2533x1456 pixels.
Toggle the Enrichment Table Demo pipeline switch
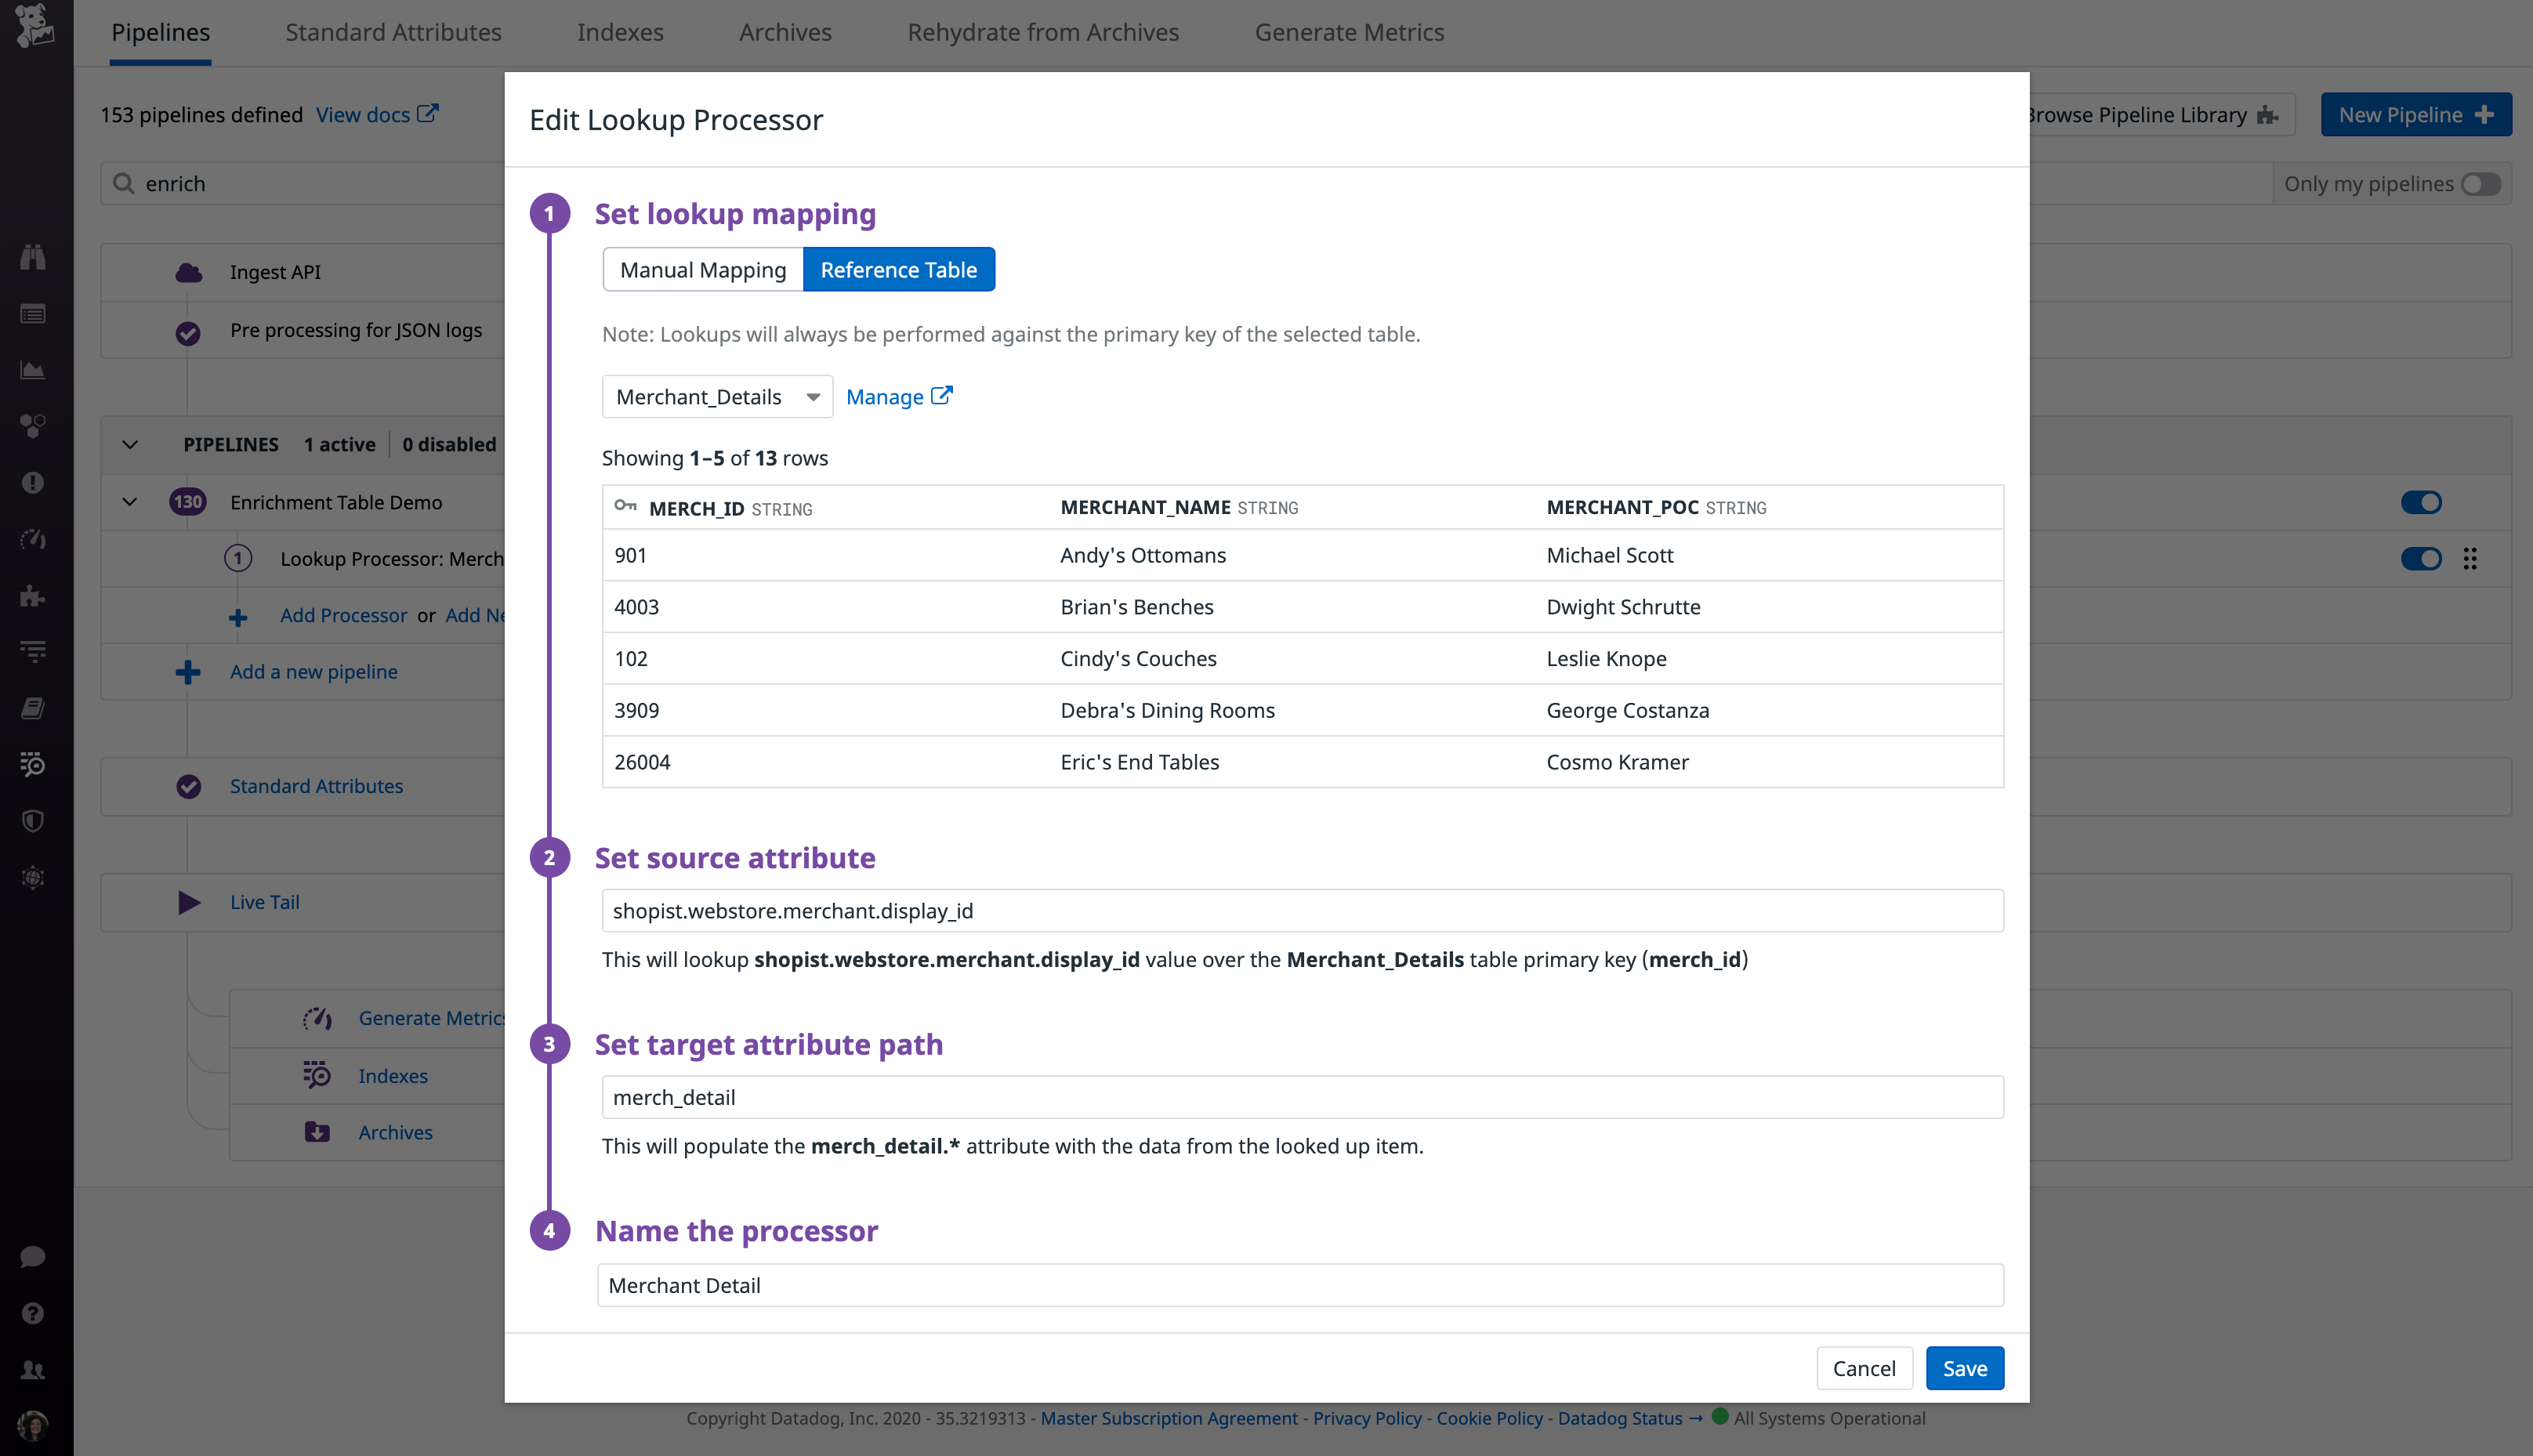[x=2421, y=502]
